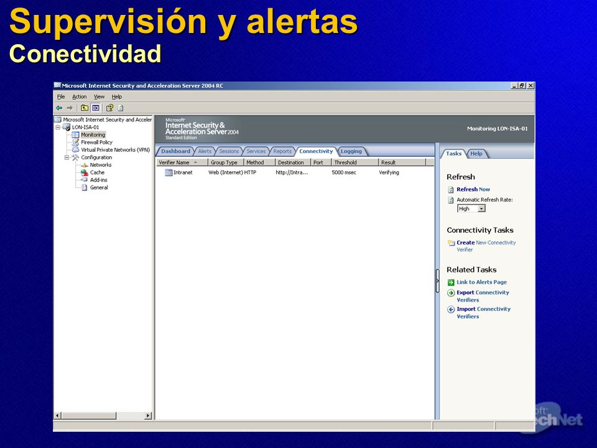The height and width of the screenshot is (448, 597).
Task: Open the Help menu
Action: 116,97
